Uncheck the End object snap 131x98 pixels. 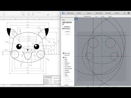tap(64, 57)
